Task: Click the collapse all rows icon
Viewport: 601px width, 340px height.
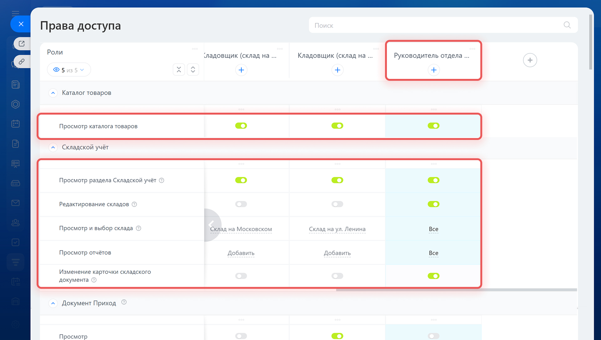Action: pos(179,70)
